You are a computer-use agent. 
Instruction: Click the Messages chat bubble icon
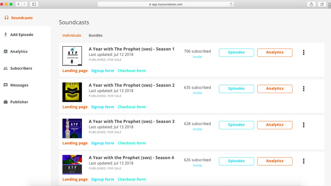[x=6, y=85]
